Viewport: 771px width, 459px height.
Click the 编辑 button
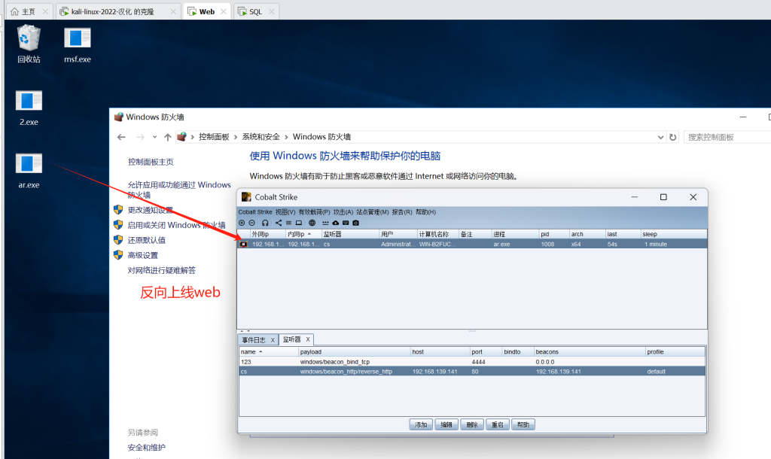(446, 424)
